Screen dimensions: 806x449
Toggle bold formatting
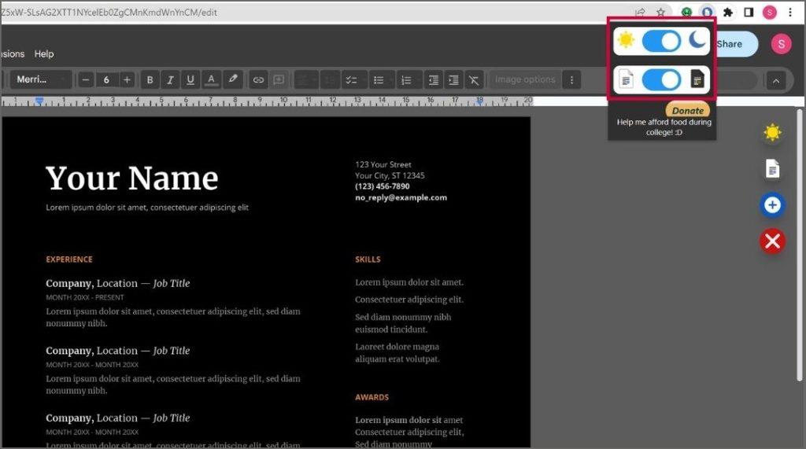(150, 79)
